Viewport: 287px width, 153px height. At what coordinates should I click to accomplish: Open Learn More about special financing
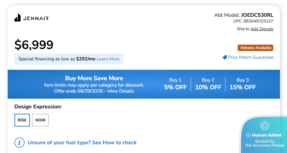pos(108,59)
